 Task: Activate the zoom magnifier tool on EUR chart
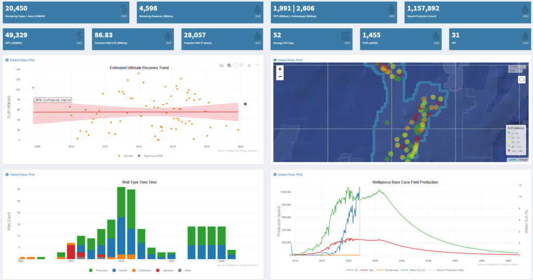[x=229, y=65]
